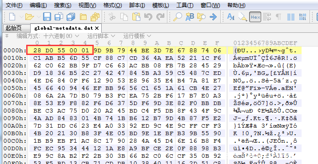Click the Close All stacked folders icon

[x=95, y=17]
